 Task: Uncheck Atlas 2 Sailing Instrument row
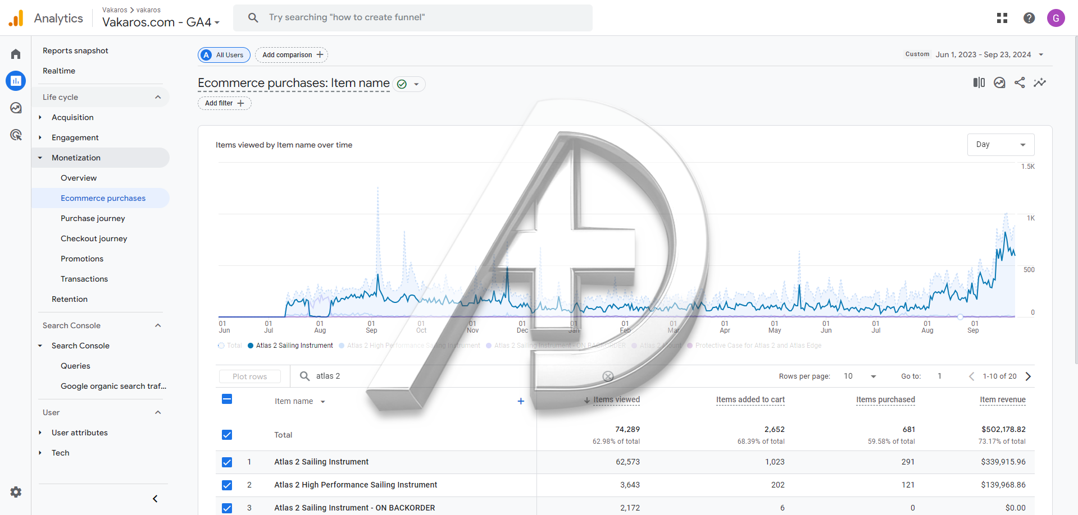tap(227, 462)
